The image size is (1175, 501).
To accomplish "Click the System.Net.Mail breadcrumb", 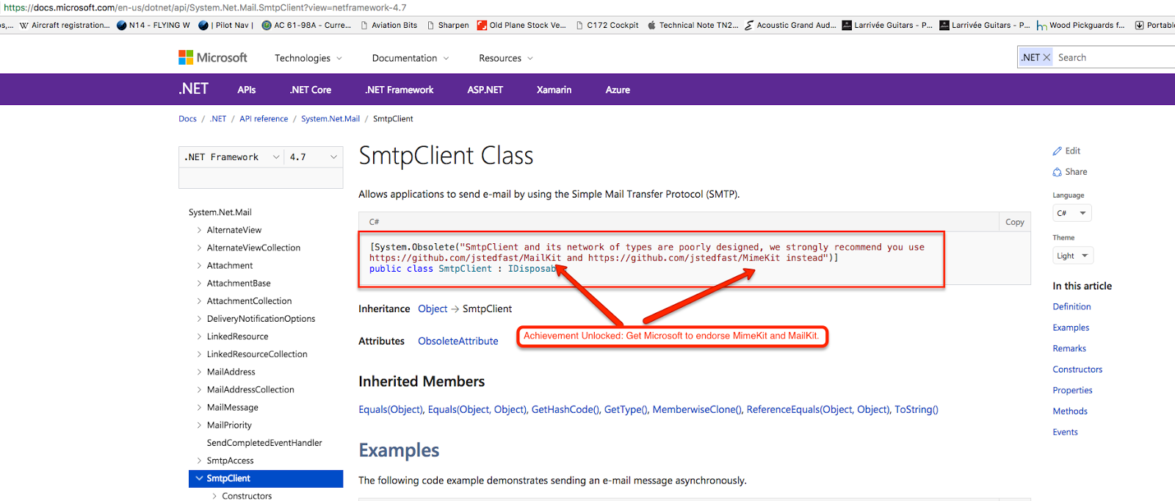I will [x=330, y=118].
